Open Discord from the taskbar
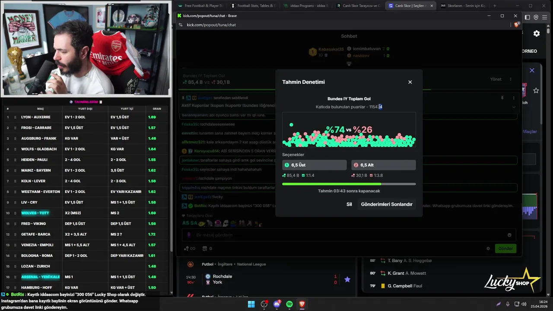The image size is (553, 311). [277, 304]
